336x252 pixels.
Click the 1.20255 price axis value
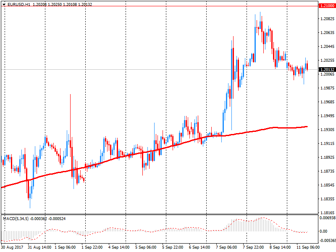click(x=327, y=60)
